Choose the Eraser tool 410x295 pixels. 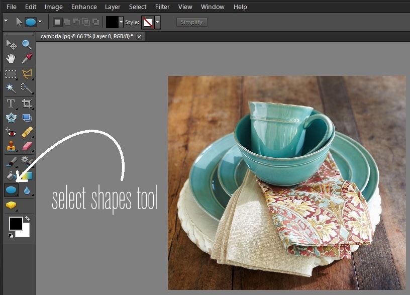click(x=27, y=147)
